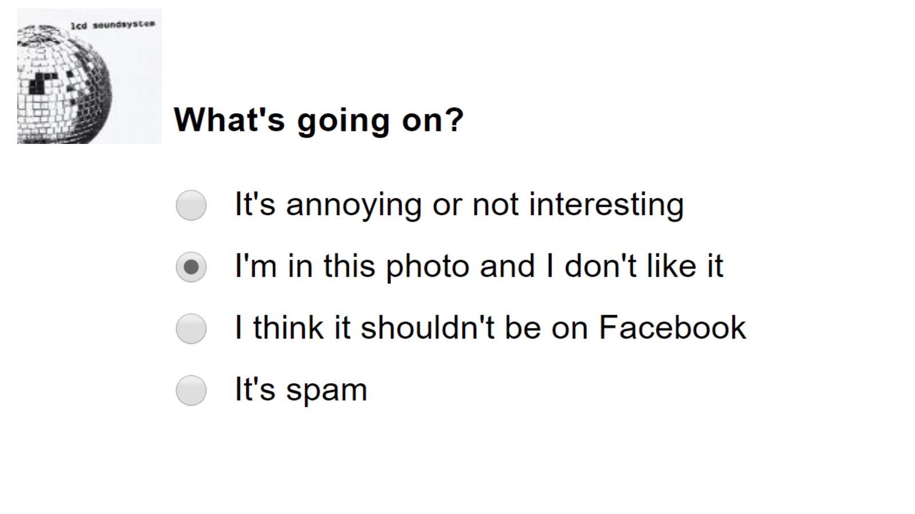The height and width of the screenshot is (514, 915).
Task: Click the "I'm in this photo and I don't like it" label
Action: pos(479,267)
